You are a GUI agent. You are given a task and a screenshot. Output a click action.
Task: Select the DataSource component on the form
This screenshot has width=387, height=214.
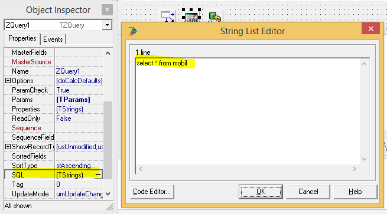click(x=168, y=17)
